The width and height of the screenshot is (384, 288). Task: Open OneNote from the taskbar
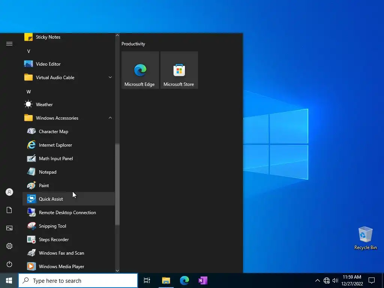click(x=203, y=280)
